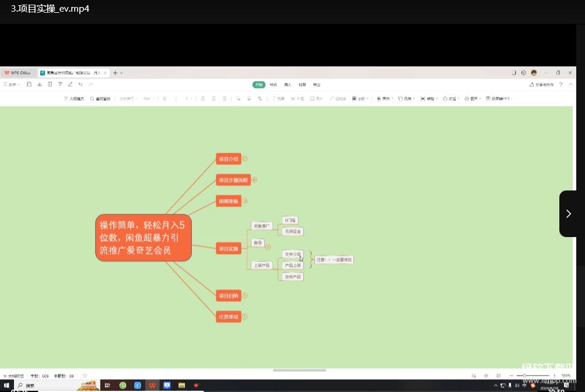This screenshot has height=392, width=585.
Task: Go to next video with right arrow
Action: point(568,214)
